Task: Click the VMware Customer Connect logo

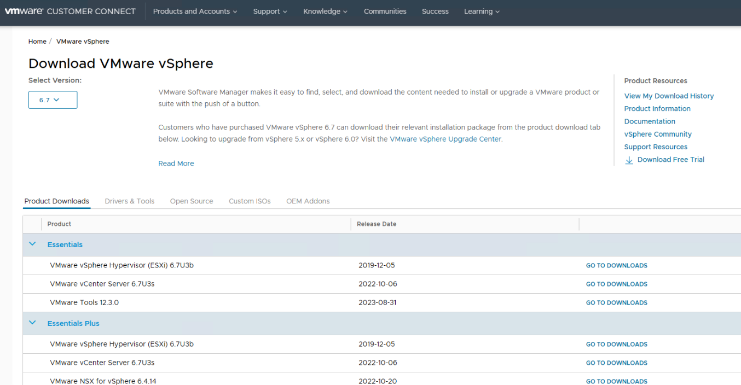Action: 70,11
